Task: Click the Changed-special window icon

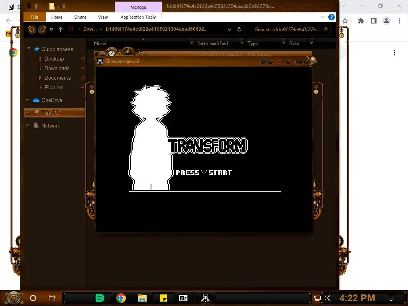Action: point(100,61)
